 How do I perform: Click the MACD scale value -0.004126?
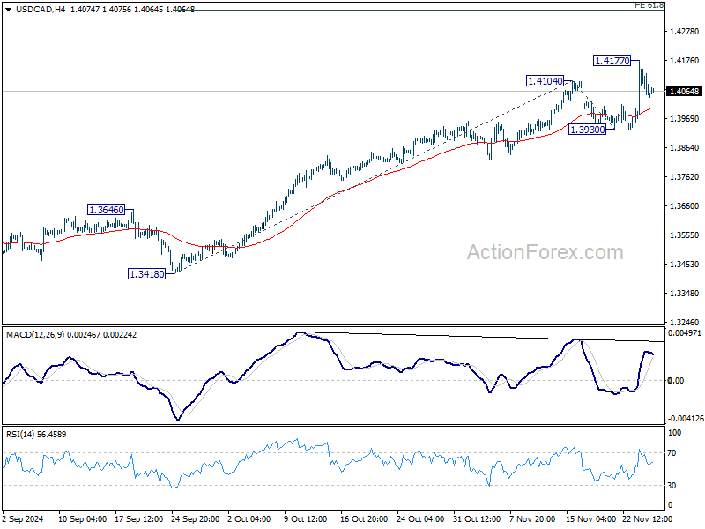pos(686,418)
